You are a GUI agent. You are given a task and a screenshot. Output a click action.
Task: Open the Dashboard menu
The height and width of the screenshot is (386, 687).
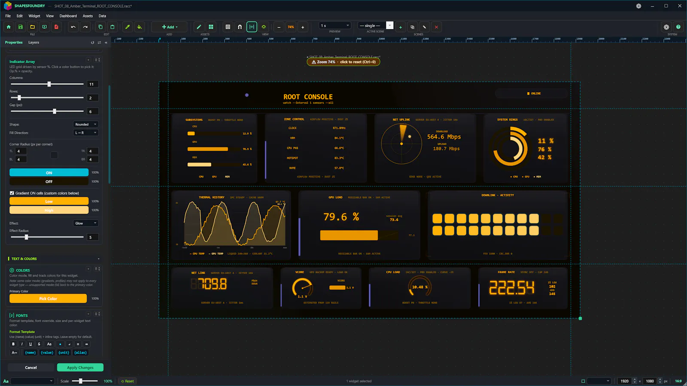[x=68, y=16]
